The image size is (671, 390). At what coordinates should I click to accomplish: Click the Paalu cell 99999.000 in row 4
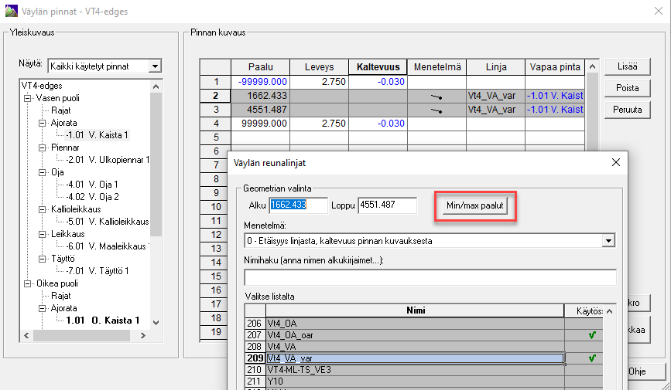(260, 124)
